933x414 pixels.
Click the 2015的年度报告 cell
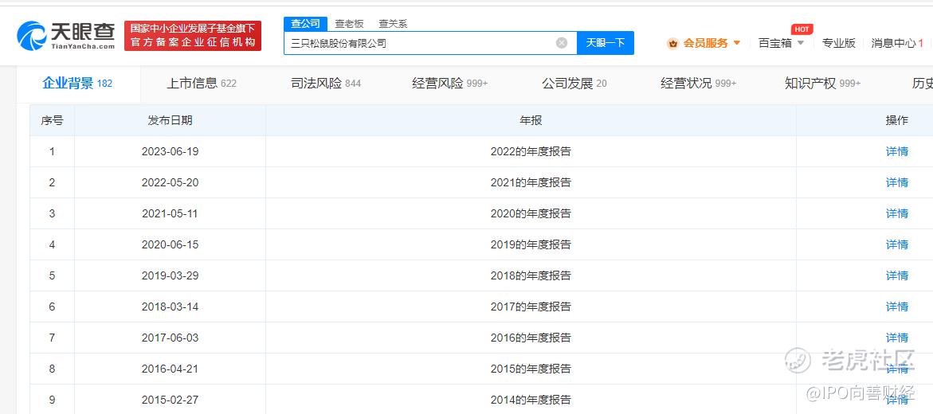(x=531, y=368)
